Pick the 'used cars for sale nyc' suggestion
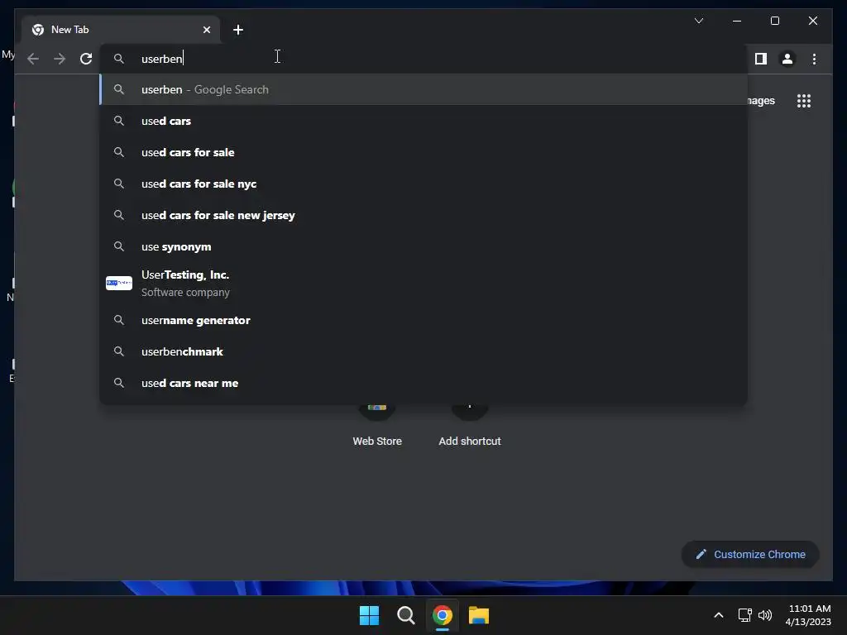This screenshot has width=847, height=635. point(424,184)
